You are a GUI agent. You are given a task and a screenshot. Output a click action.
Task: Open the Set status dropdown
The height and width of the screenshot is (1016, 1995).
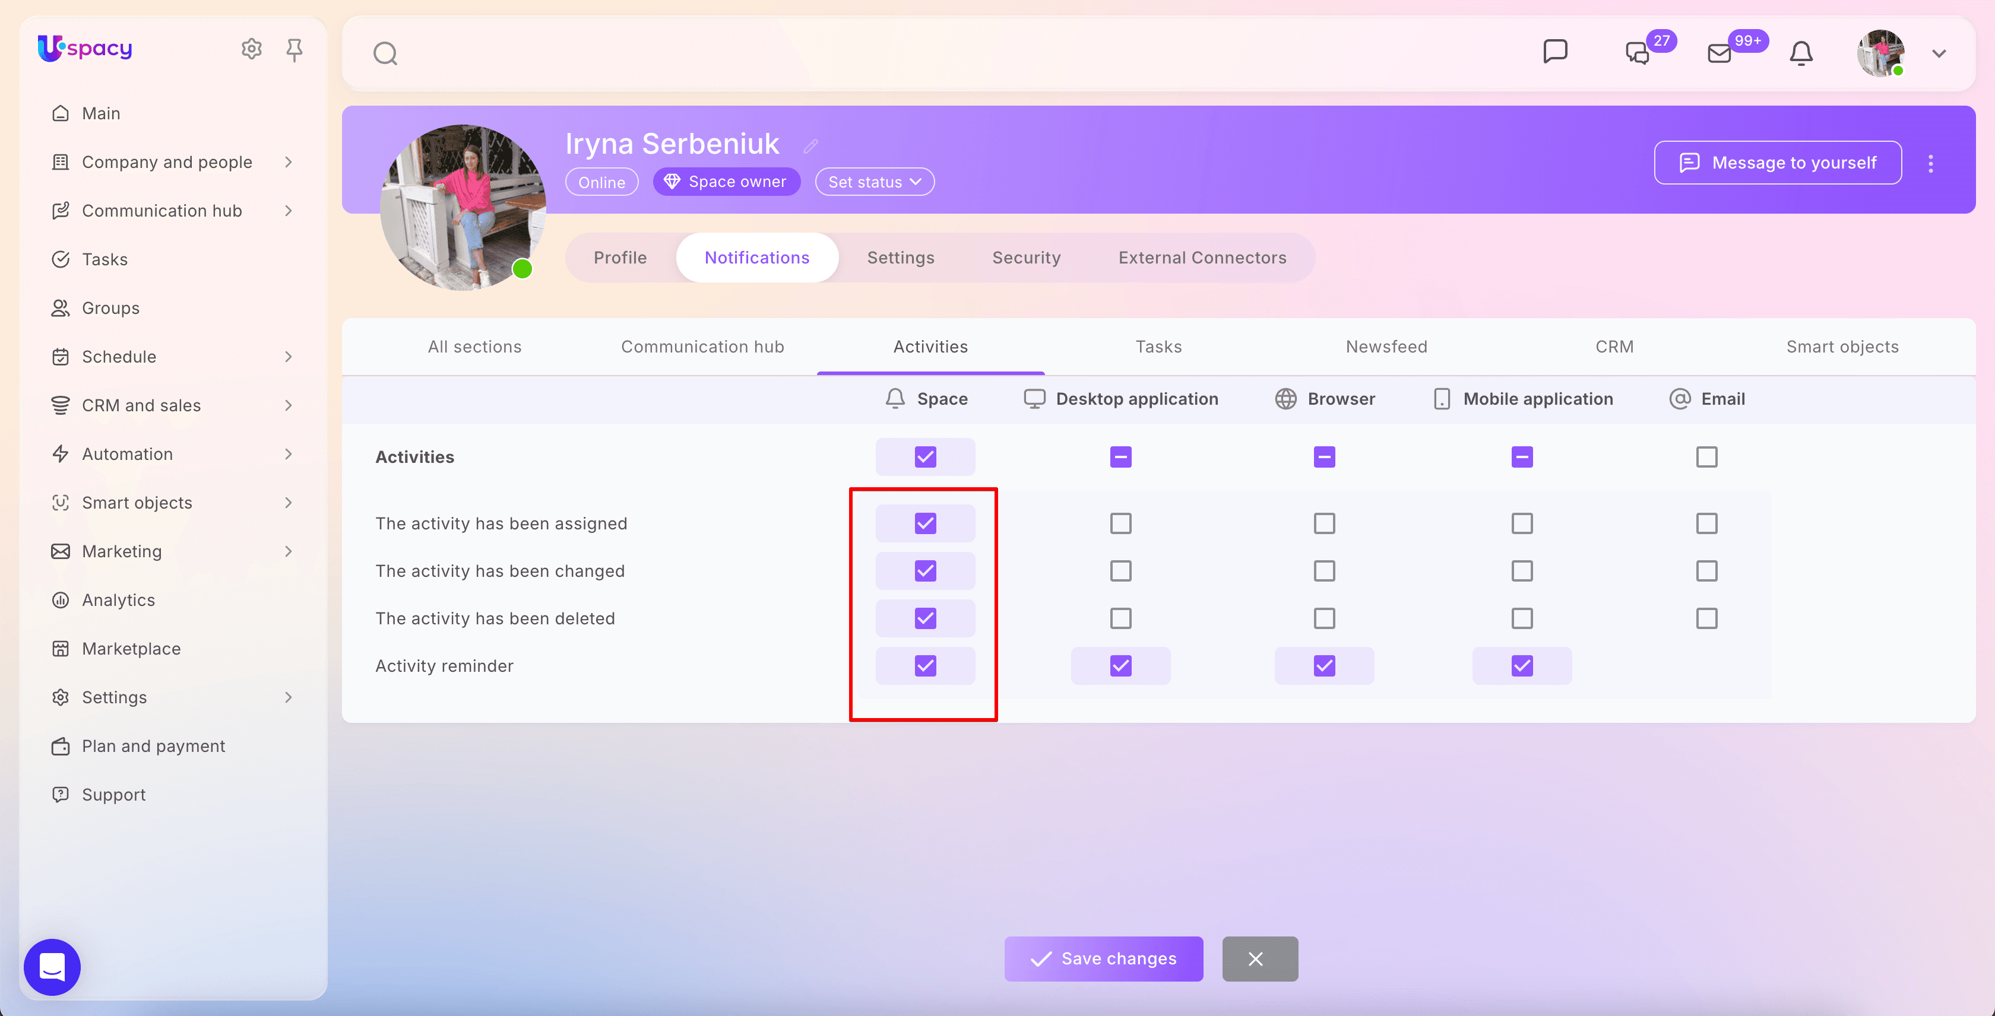[x=875, y=182]
